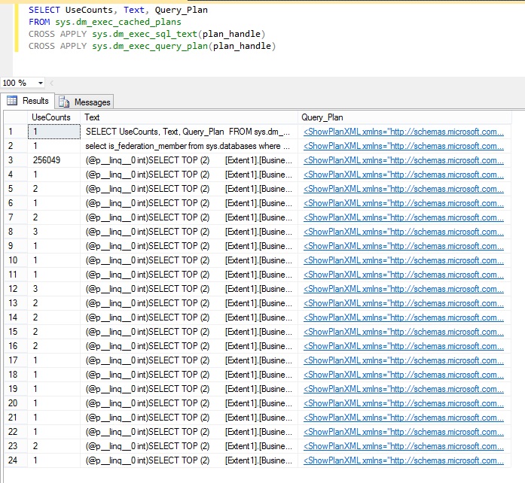Select the Query_Plan column header

pos(322,117)
